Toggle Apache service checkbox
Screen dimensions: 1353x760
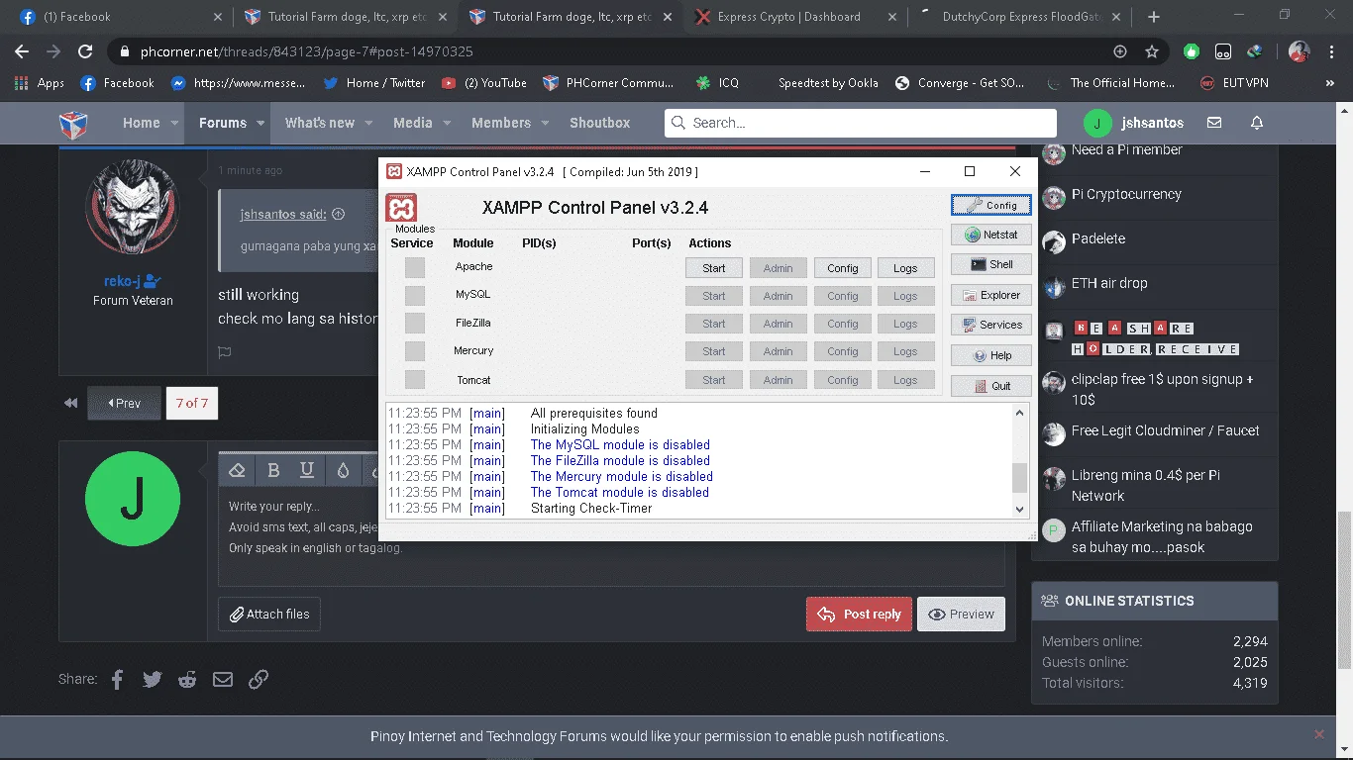pyautogui.click(x=415, y=267)
